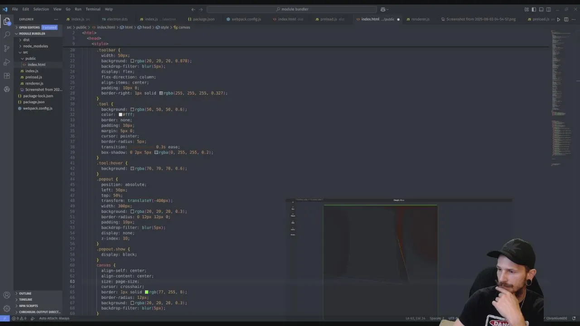Screen dimensions: 580x326
Task: Toggle the bottom Panel
Action: tap(541, 9)
